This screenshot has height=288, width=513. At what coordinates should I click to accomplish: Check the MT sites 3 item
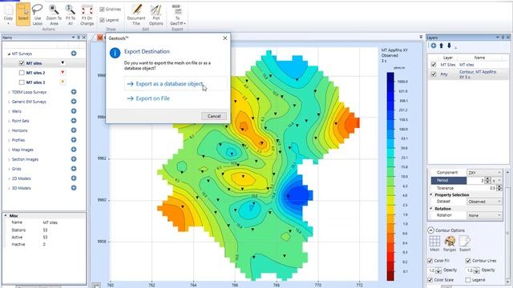tap(22, 82)
